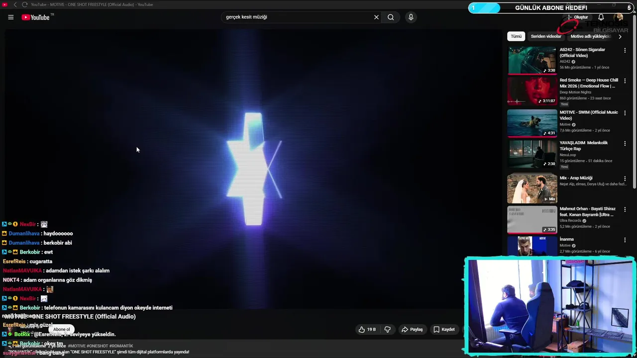
Task: Open the notifications bell
Action: 601,17
